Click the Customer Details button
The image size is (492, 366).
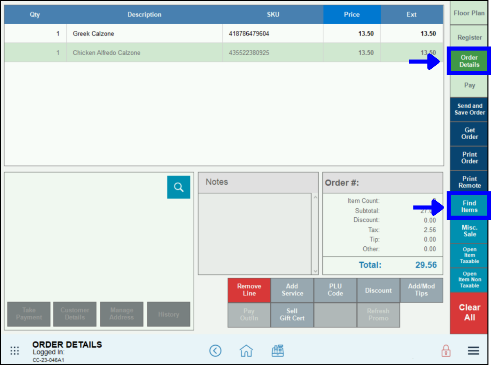[x=75, y=314]
